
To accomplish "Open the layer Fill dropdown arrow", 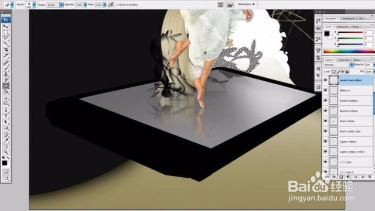I will coord(374,72).
